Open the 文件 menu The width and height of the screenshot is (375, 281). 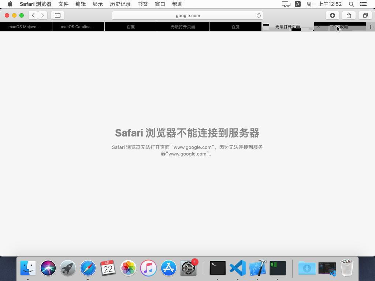[63, 4]
